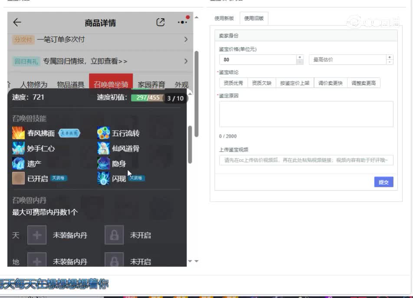413x298 pixels.
Task: Click the scroll-down arrow below the phone preview
Action: pyautogui.click(x=197, y=261)
